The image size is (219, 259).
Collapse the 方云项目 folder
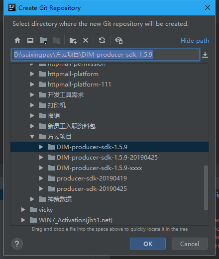coord(32,137)
